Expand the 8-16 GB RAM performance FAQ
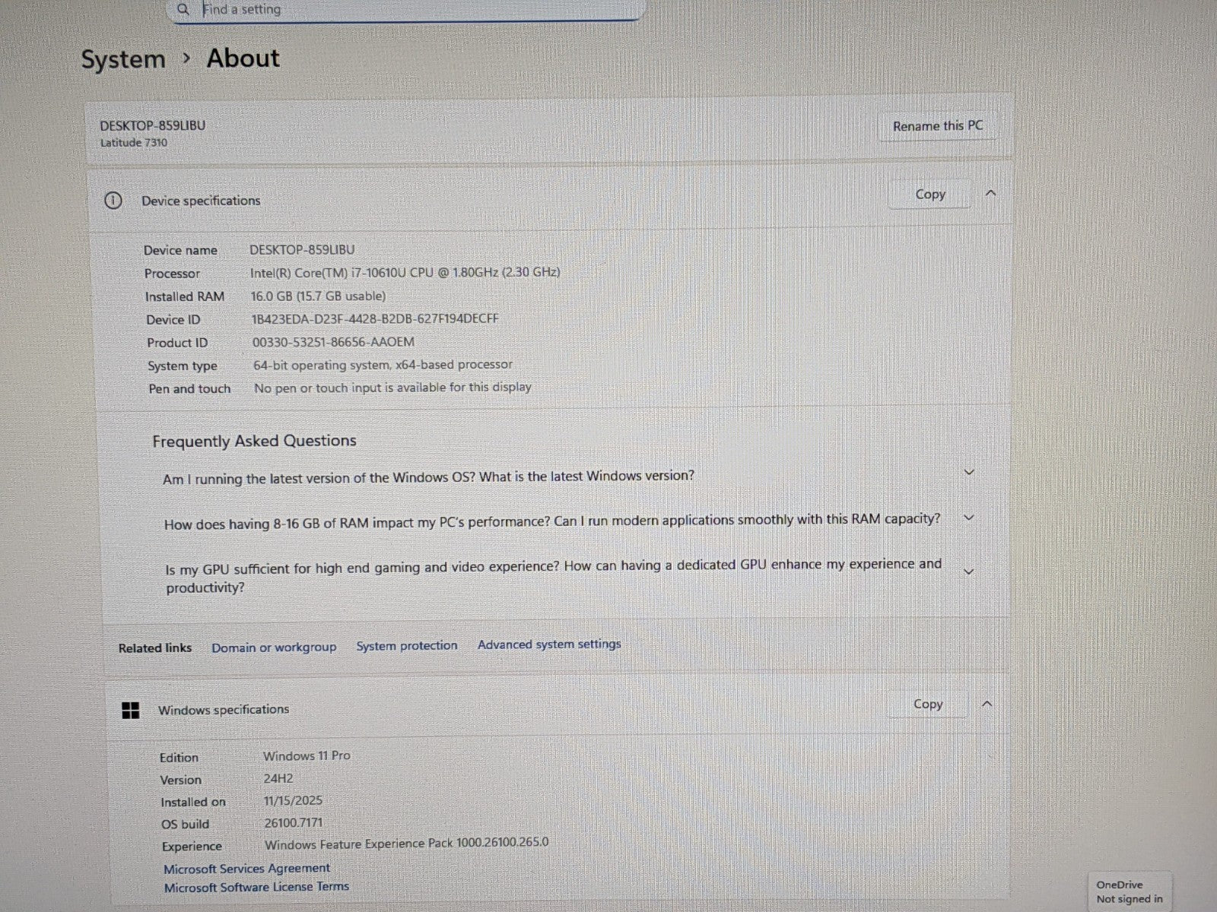The width and height of the screenshot is (1217, 912). click(969, 518)
